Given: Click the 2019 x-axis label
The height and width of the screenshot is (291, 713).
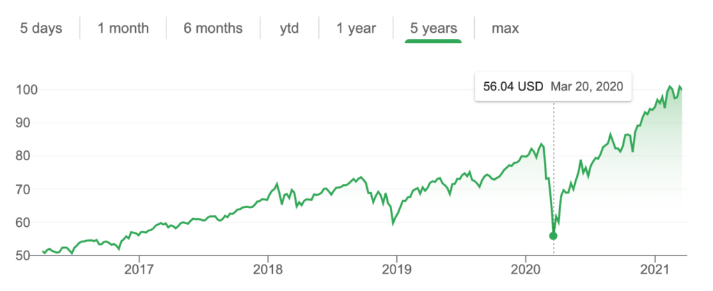Looking at the screenshot, I should (396, 271).
